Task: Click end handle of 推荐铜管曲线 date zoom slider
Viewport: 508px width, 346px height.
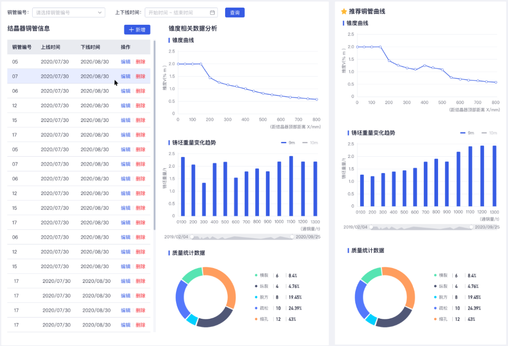Action: pyautogui.click(x=471, y=227)
